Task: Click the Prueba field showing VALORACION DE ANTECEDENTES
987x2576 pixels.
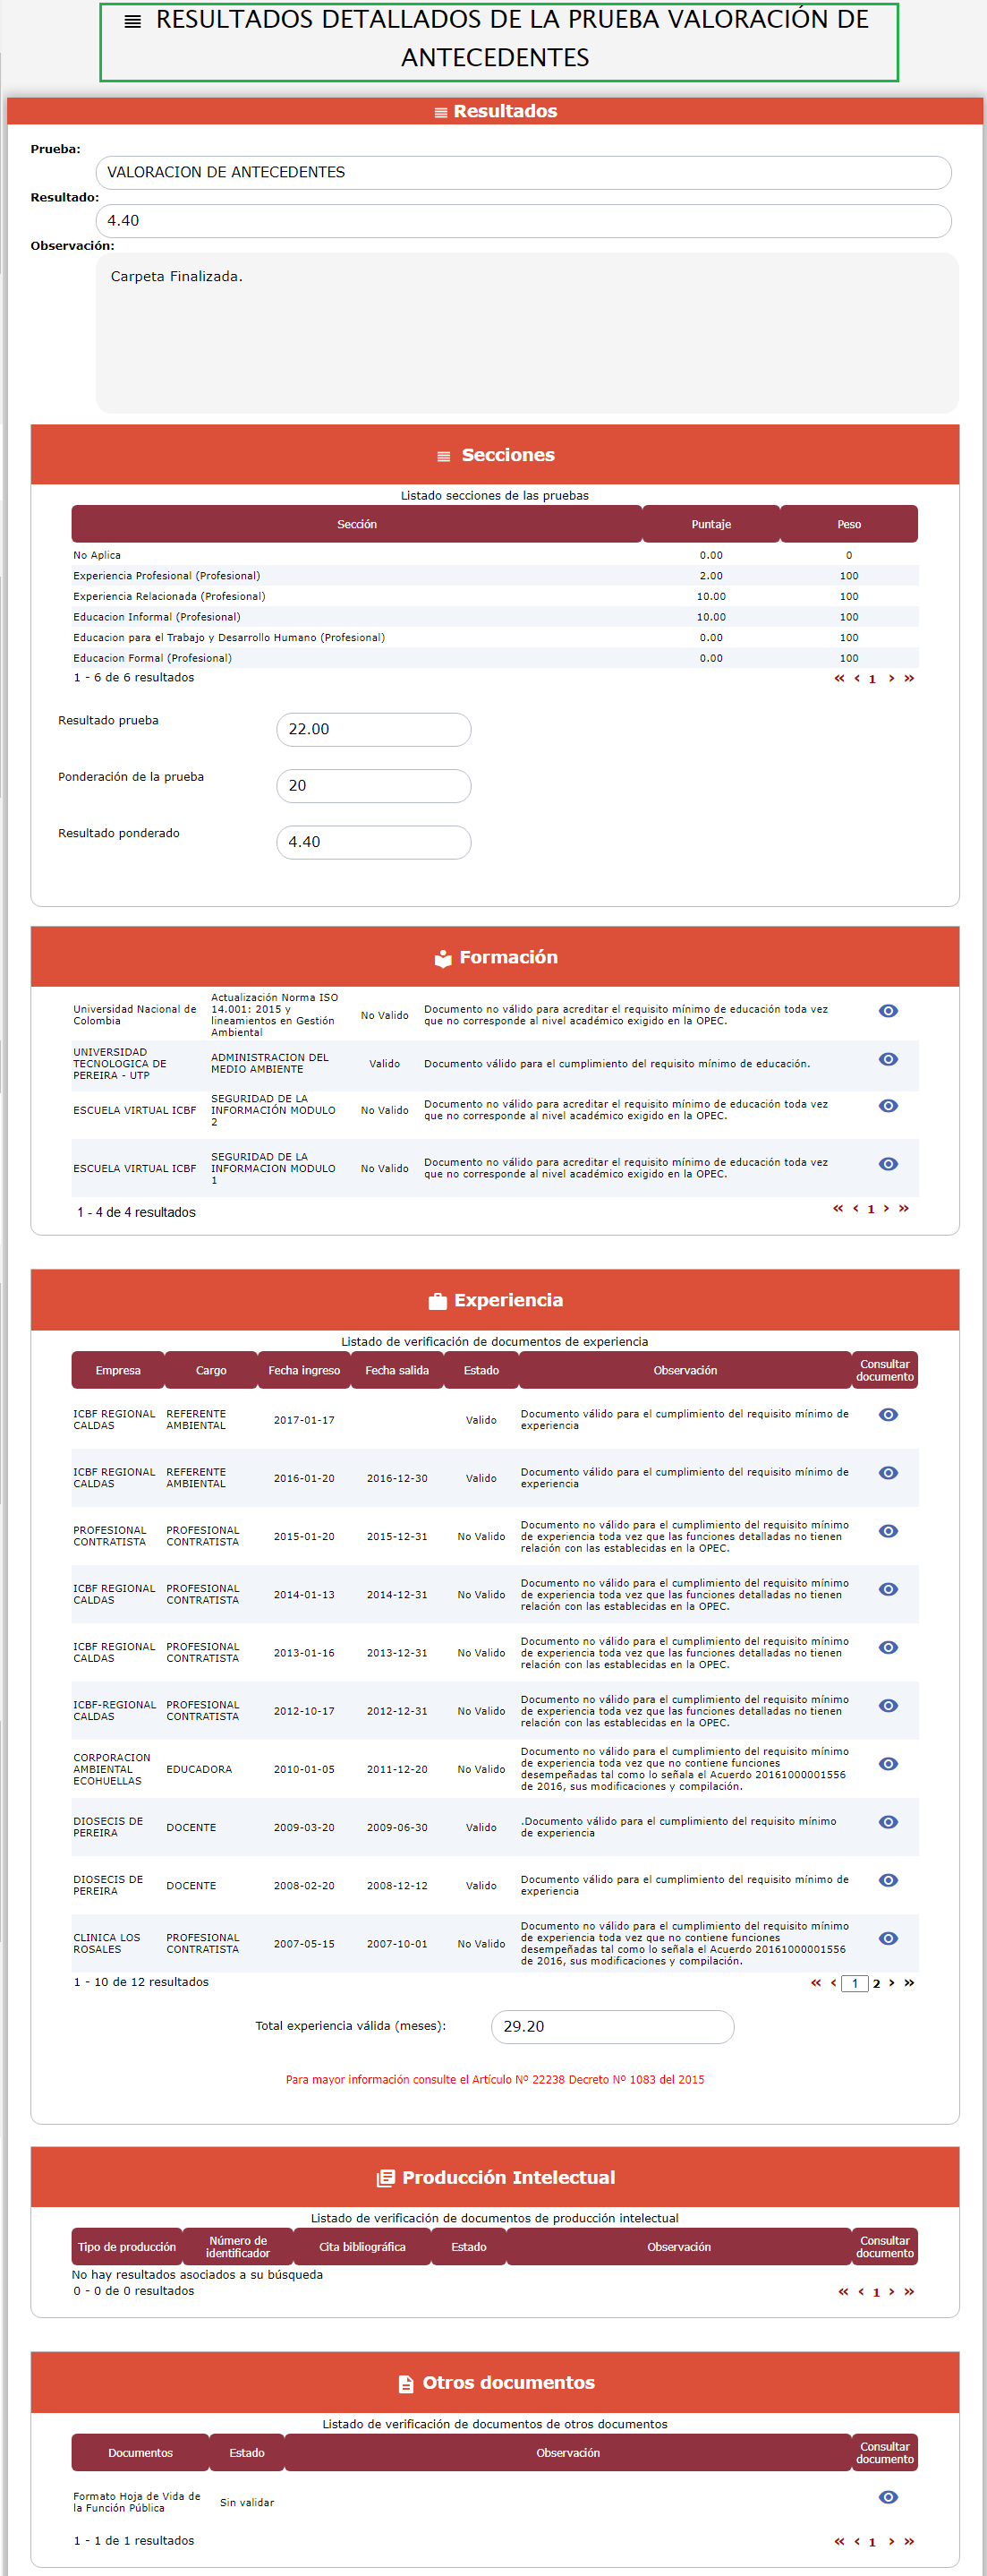Action: (x=523, y=172)
